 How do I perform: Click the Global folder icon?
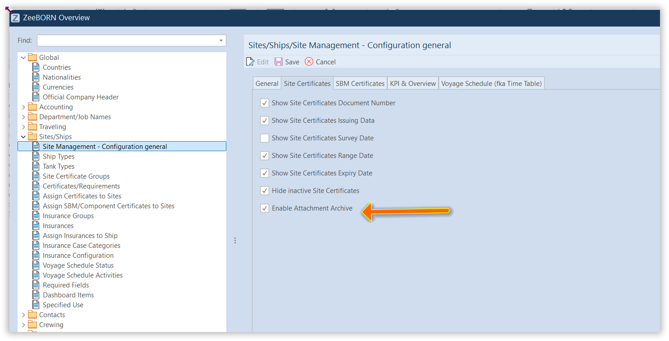click(32, 58)
